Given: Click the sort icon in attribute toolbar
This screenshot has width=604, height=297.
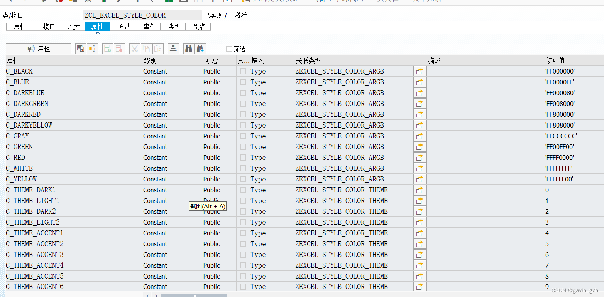Looking at the screenshot, I should pyautogui.click(x=173, y=48).
